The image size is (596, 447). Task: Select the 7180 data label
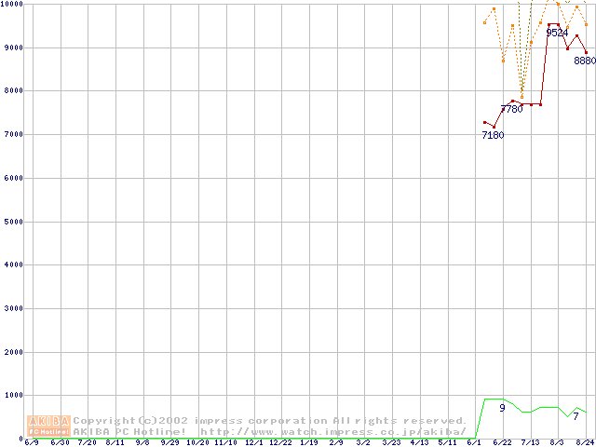(x=493, y=135)
